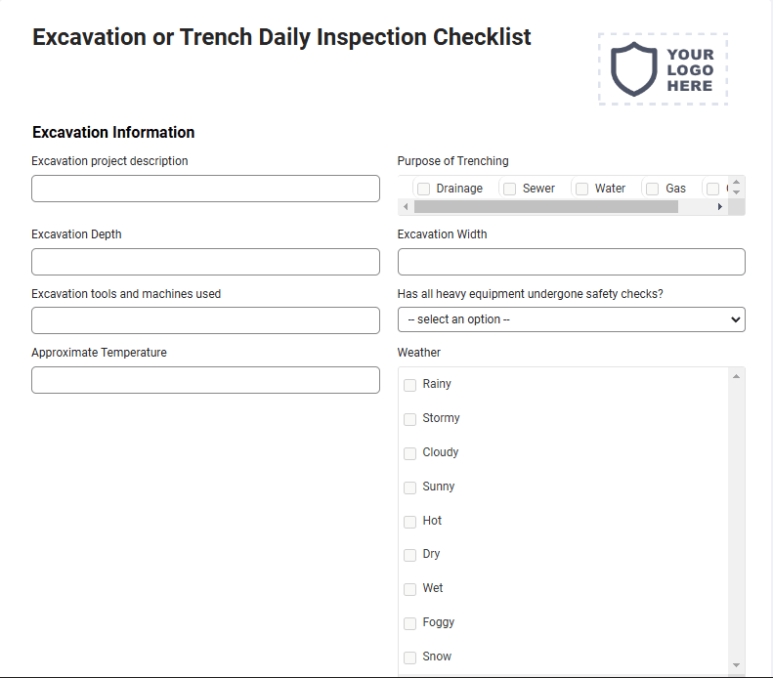Check the Stormy weather option
This screenshot has width=773, height=678.
coord(409,419)
